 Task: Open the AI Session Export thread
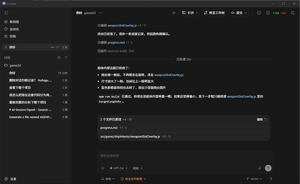(36, 110)
